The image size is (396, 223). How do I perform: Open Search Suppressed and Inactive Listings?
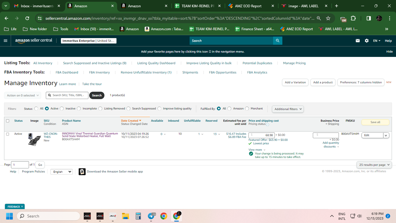click(x=95, y=63)
